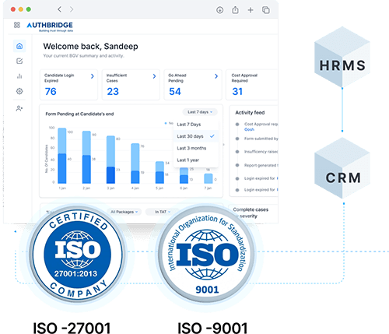This screenshot has height=334, width=389.
Task: Open the All Packages dropdown
Action: point(124,212)
